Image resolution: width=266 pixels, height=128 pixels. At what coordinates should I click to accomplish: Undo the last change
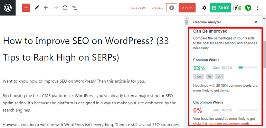point(46,8)
